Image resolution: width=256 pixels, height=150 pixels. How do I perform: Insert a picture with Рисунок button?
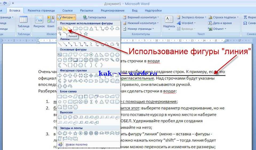coord(39,21)
